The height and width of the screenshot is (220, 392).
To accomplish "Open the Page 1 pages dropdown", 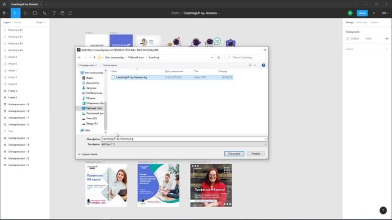I will [41, 23].
